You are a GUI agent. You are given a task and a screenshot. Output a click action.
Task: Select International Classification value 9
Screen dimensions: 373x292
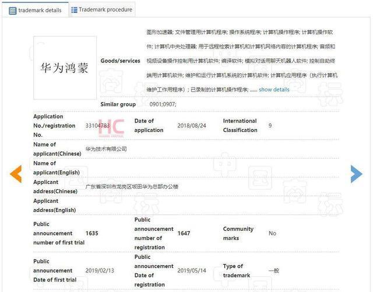pos(270,126)
